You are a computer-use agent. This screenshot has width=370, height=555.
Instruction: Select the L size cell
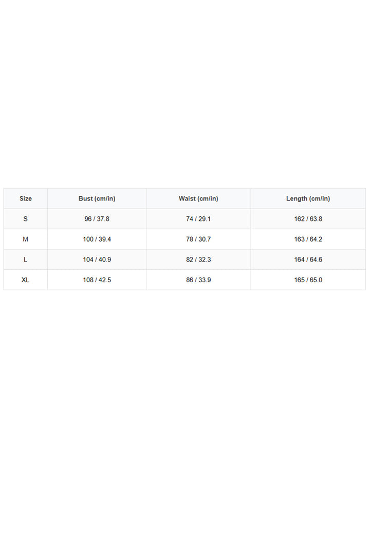click(26, 260)
